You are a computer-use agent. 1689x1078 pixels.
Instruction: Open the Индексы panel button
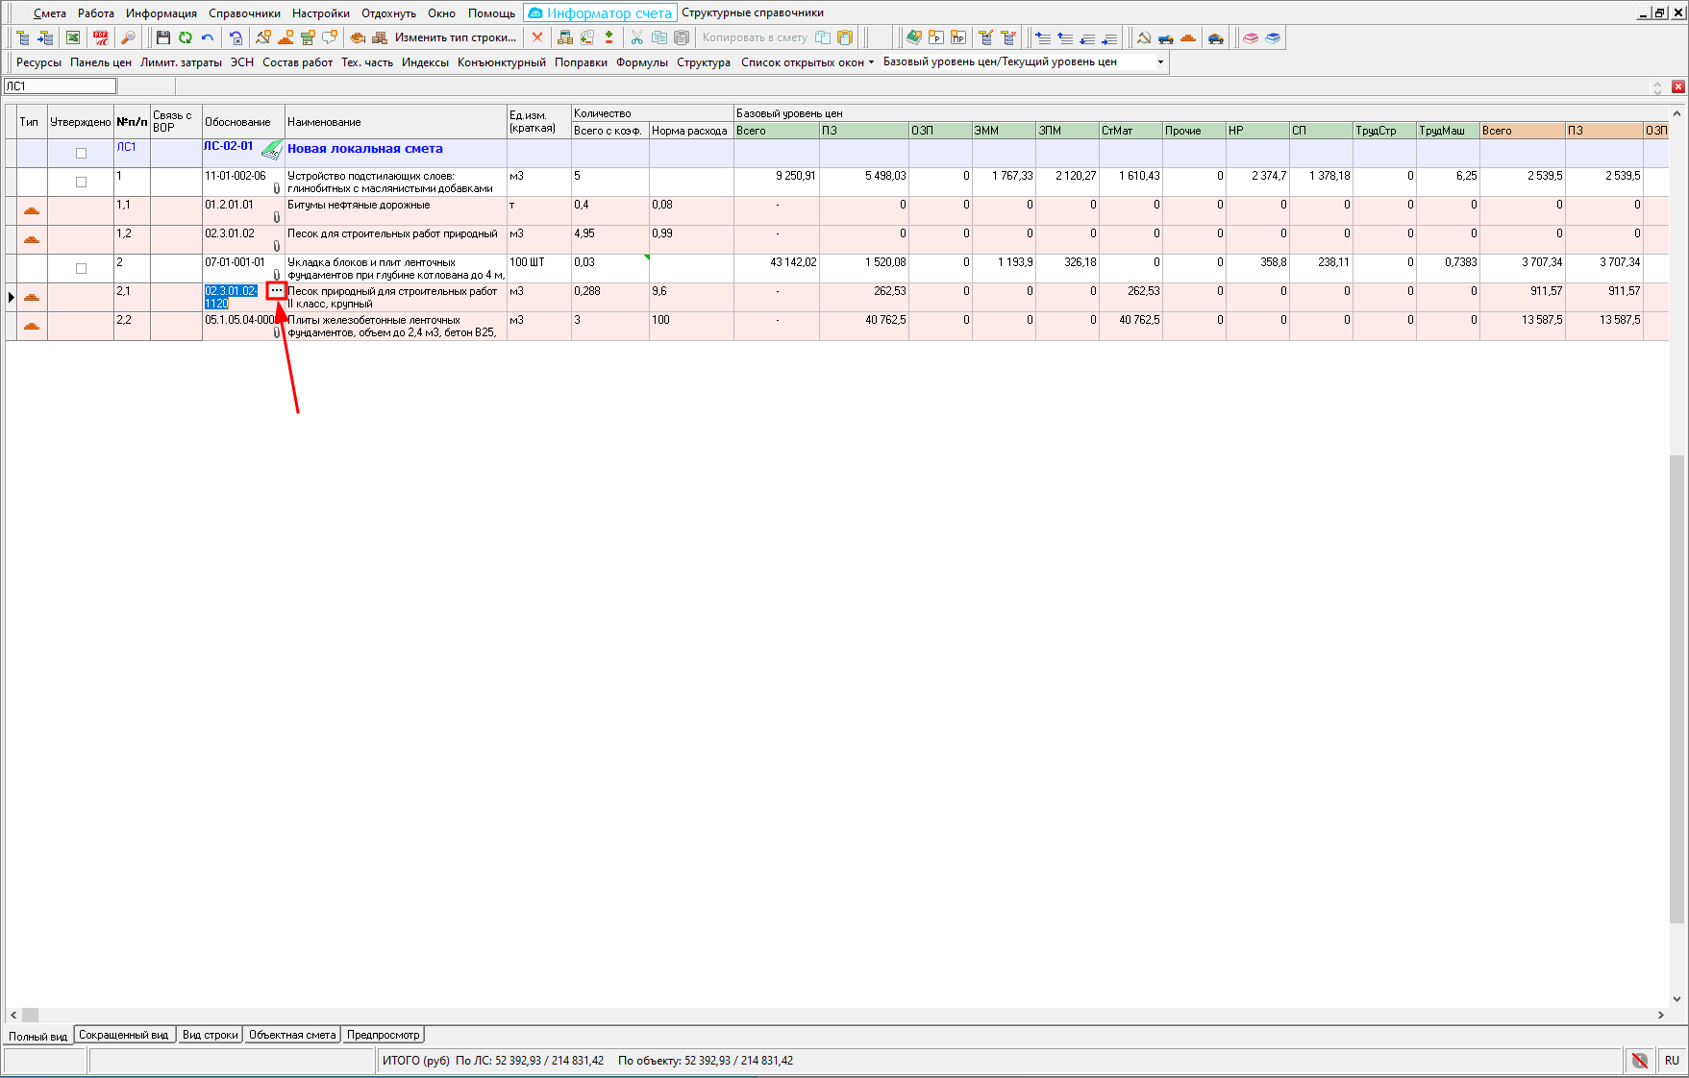[x=425, y=62]
